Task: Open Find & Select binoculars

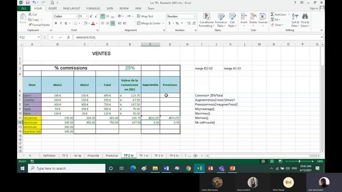Action: 305,20
